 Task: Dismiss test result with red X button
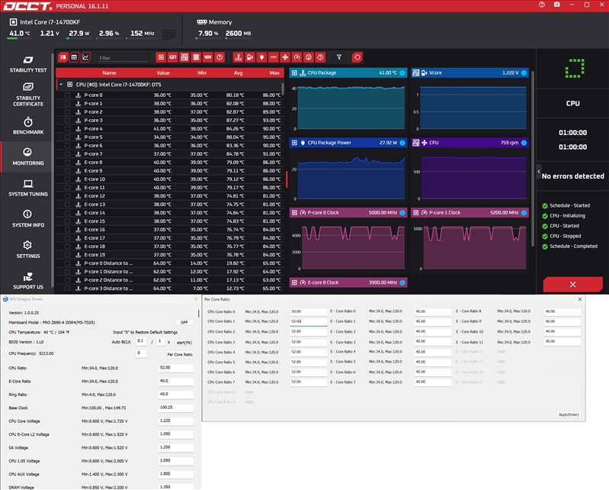(573, 284)
